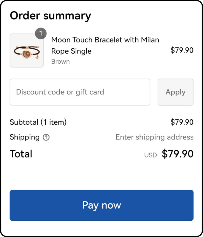The width and height of the screenshot is (203, 237).
Task: Open the Moon Touch Bracelet product thumbnail
Action: click(x=27, y=50)
